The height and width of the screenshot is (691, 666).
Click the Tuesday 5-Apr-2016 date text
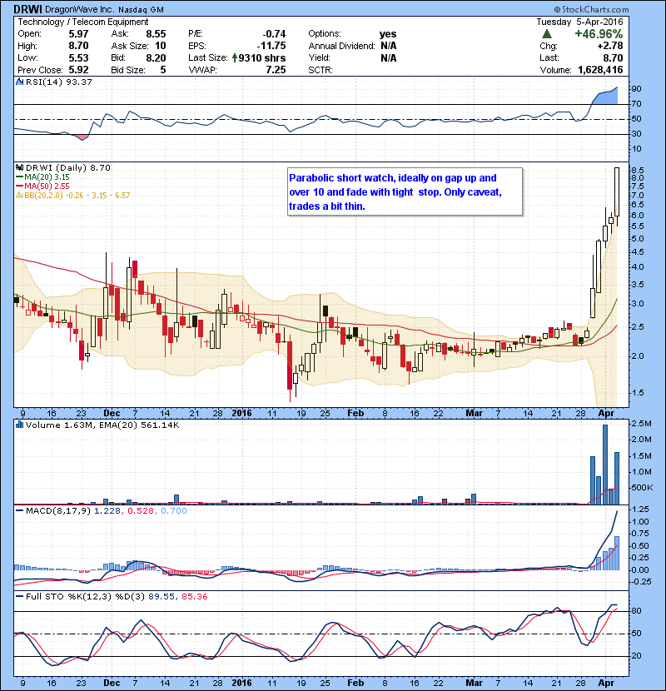(579, 22)
